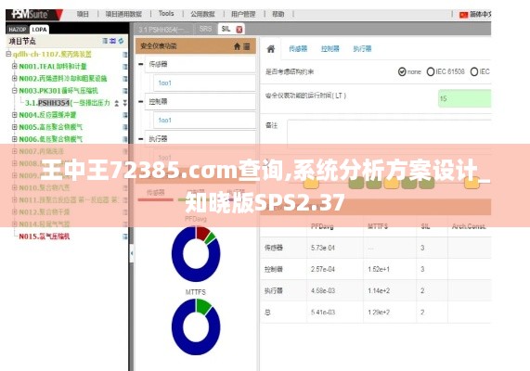Open the list menu icon in the 安全仪表功能 header
This screenshot has width=530, height=371.
[247, 46]
